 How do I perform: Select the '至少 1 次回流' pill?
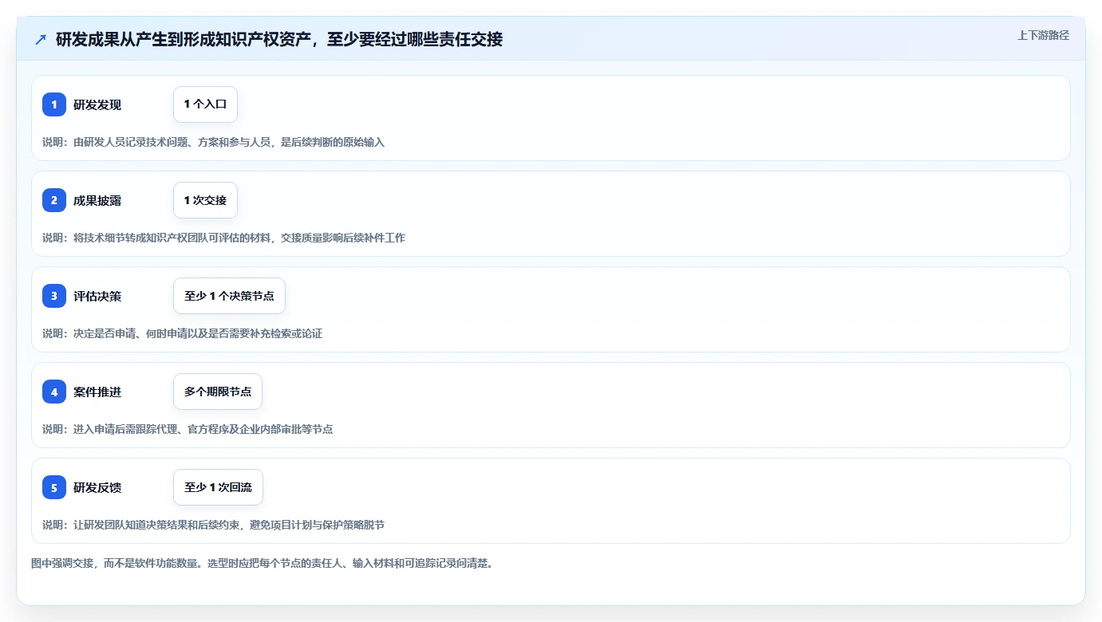pos(218,487)
